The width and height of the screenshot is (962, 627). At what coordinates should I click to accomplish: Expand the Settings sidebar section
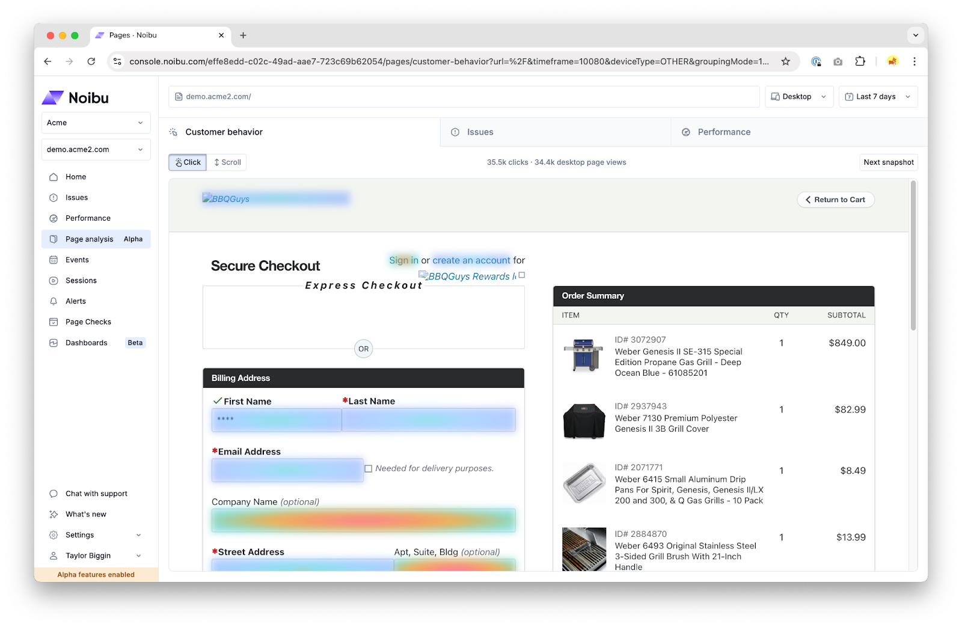point(96,535)
